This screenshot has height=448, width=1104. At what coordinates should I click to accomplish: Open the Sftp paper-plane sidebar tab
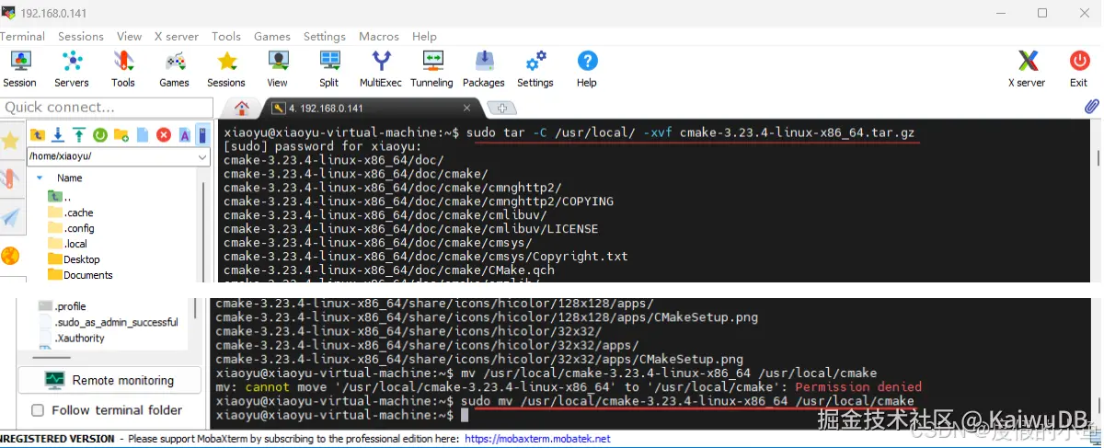(x=10, y=217)
